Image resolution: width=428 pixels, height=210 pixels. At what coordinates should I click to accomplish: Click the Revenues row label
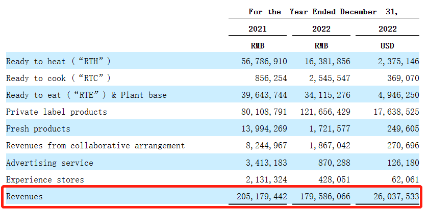click(24, 196)
